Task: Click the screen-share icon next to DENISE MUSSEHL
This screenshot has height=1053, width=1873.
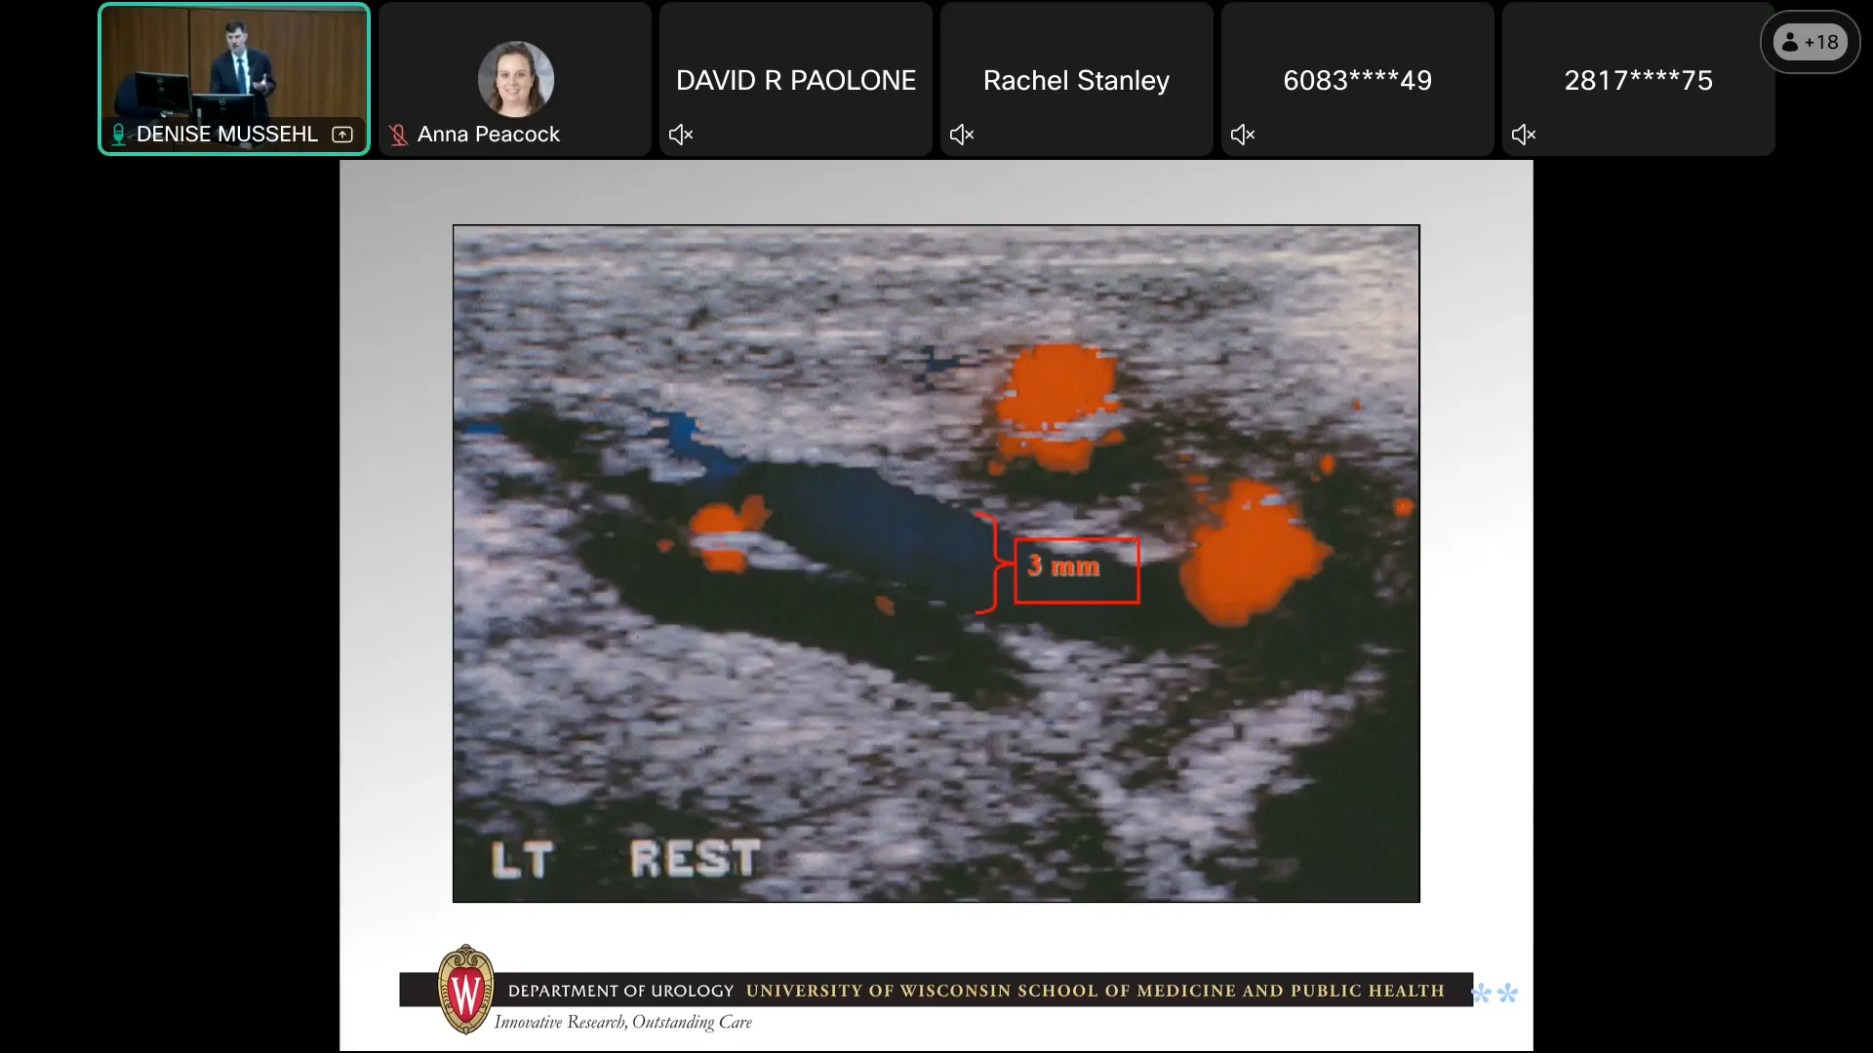Action: point(342,135)
